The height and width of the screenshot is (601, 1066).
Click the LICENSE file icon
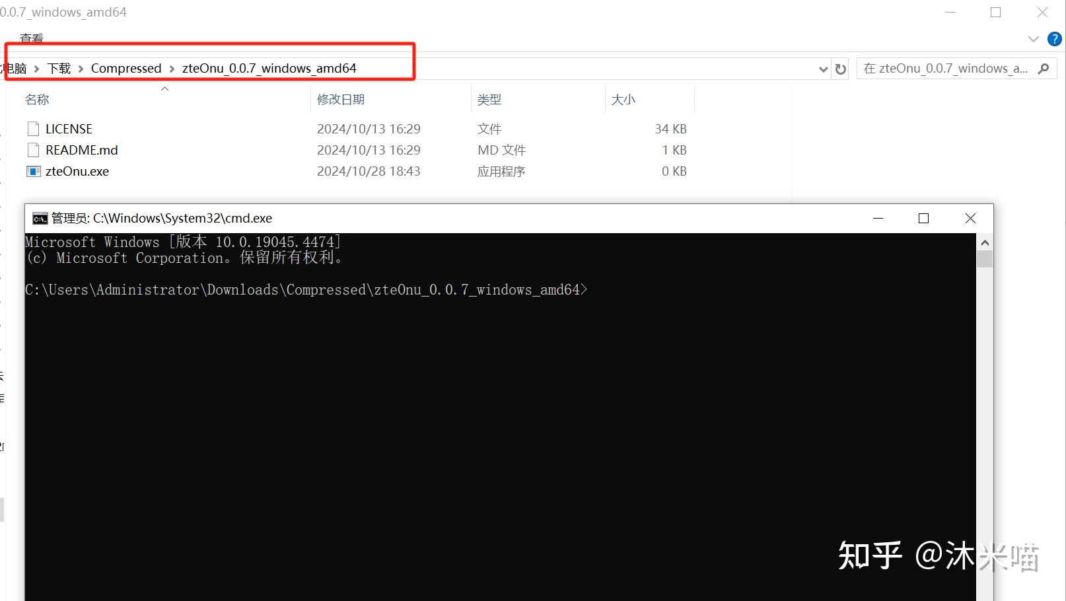coord(33,128)
